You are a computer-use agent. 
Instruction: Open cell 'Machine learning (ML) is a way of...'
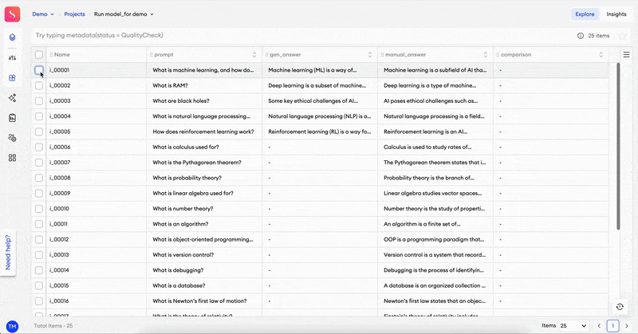click(320, 70)
